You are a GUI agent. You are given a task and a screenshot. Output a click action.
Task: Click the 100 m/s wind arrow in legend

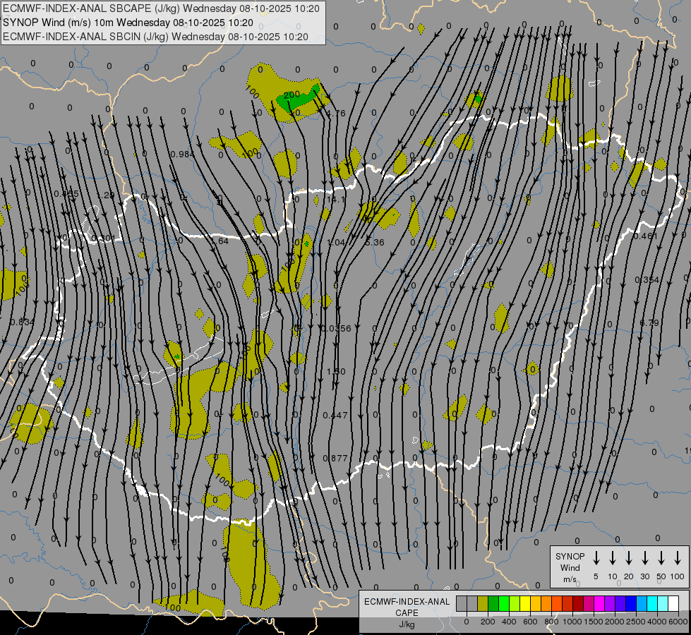678,558
